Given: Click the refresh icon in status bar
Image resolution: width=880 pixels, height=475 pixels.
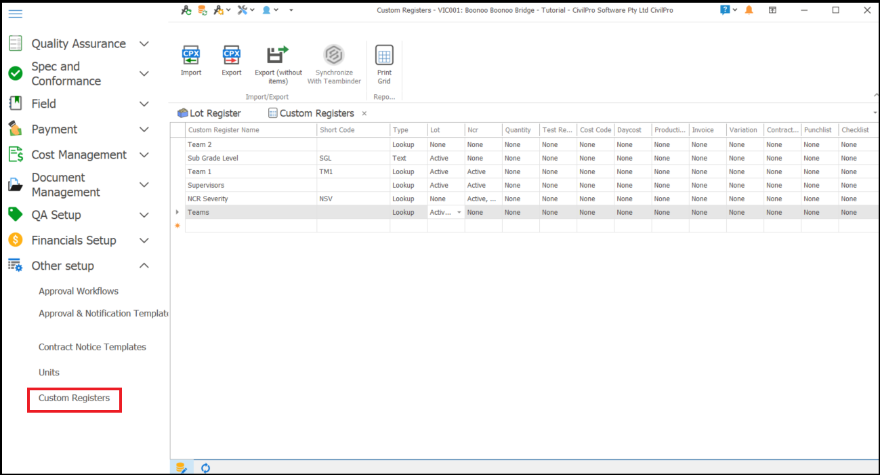Looking at the screenshot, I should (x=205, y=468).
